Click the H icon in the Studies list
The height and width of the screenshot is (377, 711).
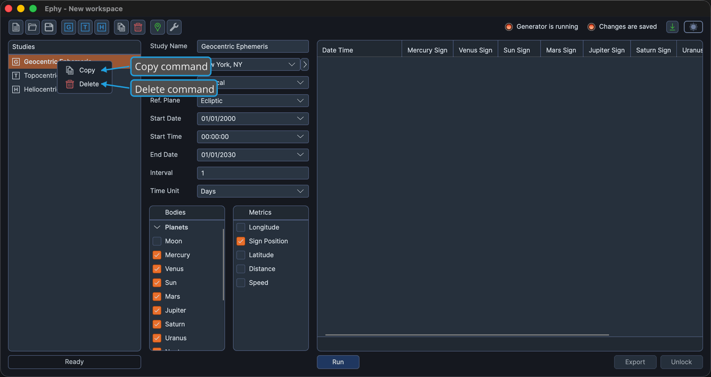pyautogui.click(x=16, y=89)
